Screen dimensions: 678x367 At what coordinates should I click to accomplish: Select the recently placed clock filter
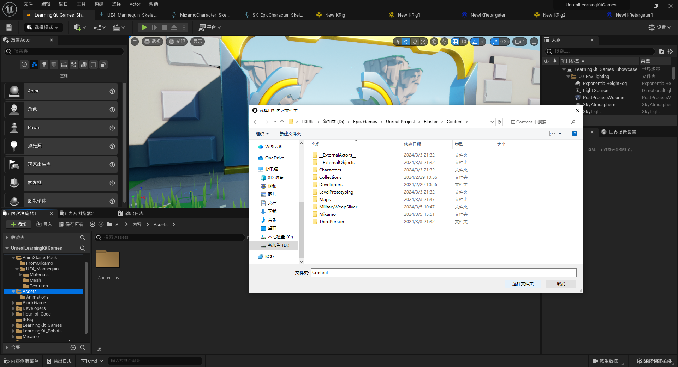tap(24, 65)
